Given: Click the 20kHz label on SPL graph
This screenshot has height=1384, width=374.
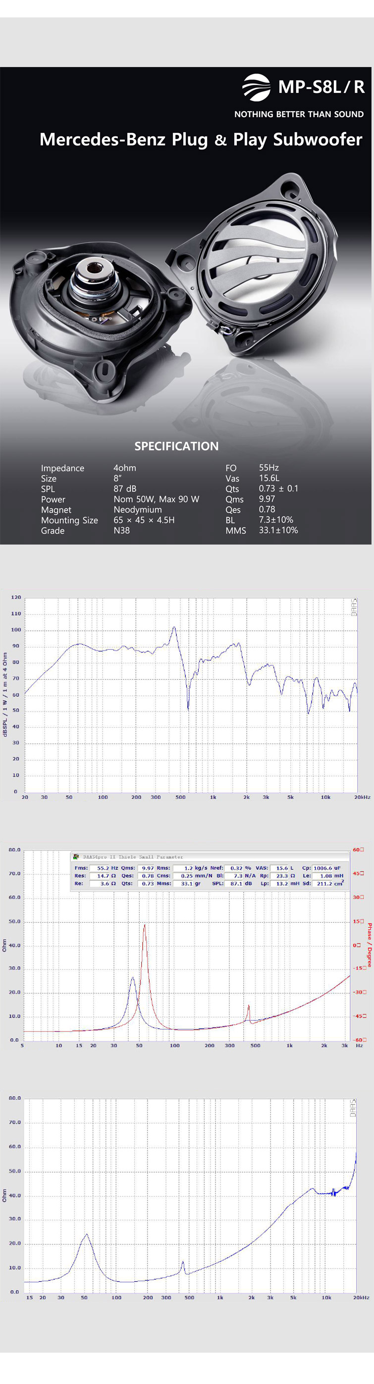Looking at the screenshot, I should pyautogui.click(x=362, y=797).
